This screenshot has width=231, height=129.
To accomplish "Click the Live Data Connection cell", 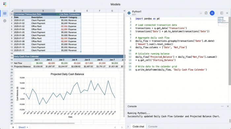I will tap(68, 14).
